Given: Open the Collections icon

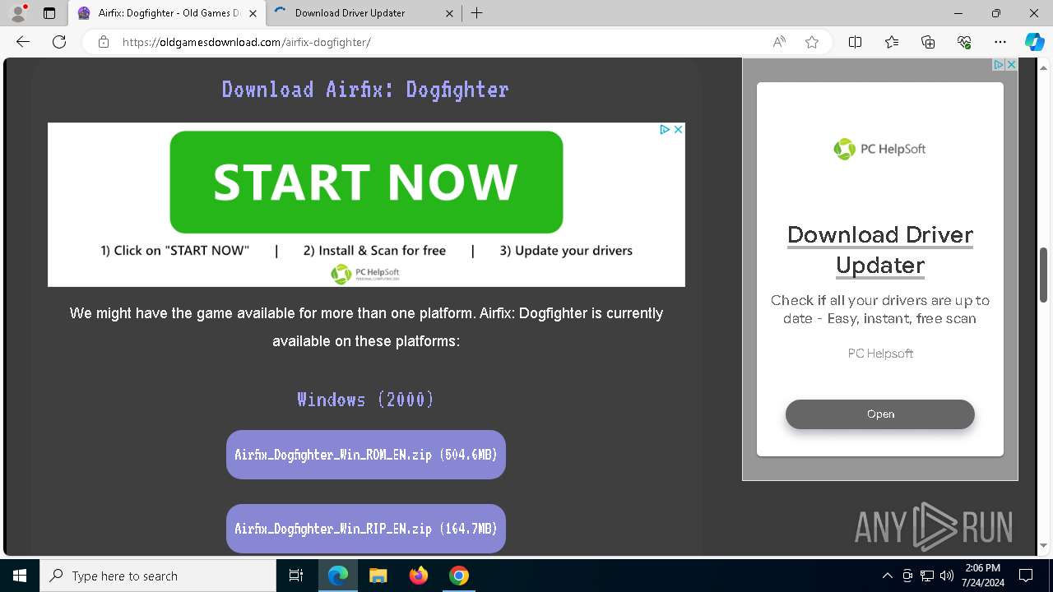Looking at the screenshot, I should click(928, 42).
